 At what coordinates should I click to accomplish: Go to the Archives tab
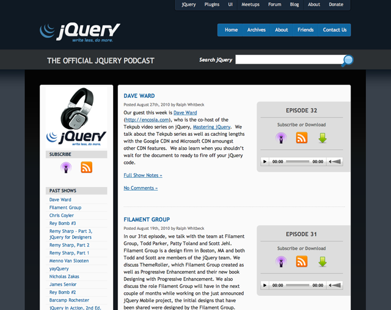coord(257,30)
